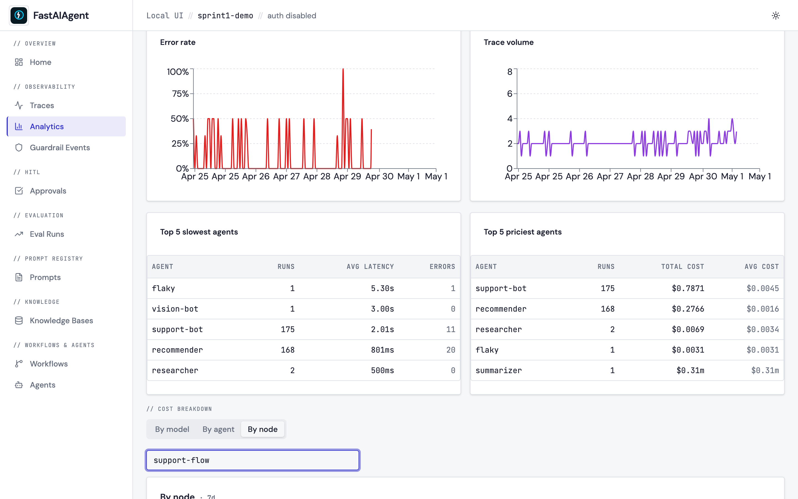The height and width of the screenshot is (499, 798).
Task: Click the Prompts document icon
Action: click(x=19, y=277)
